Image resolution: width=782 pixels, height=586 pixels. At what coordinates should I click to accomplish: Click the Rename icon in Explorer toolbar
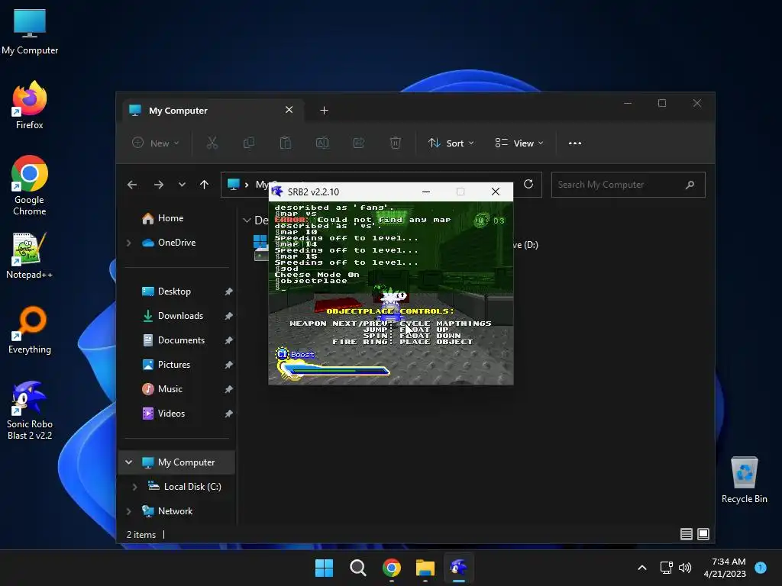coord(322,143)
